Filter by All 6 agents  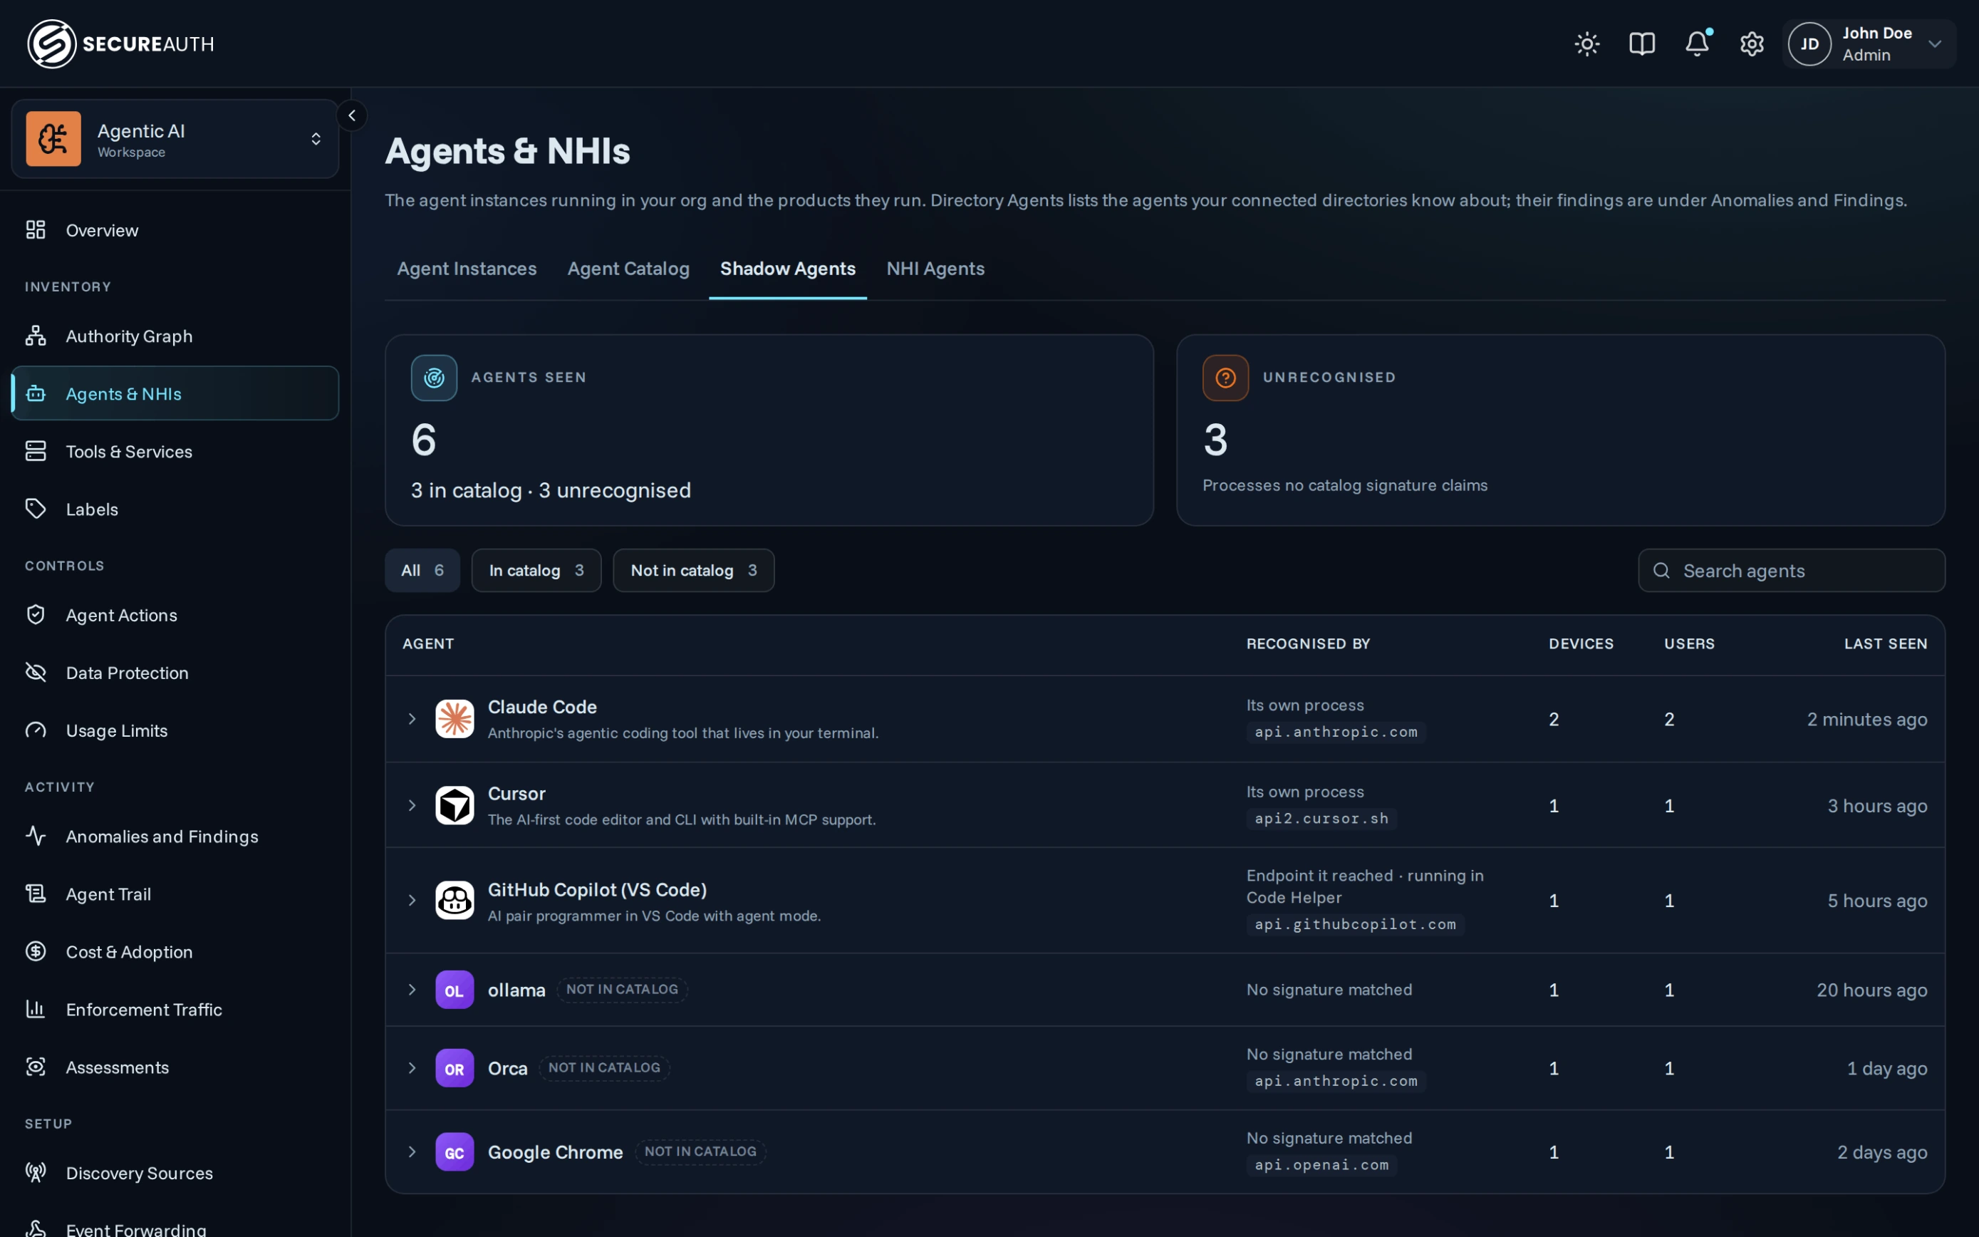click(x=422, y=570)
